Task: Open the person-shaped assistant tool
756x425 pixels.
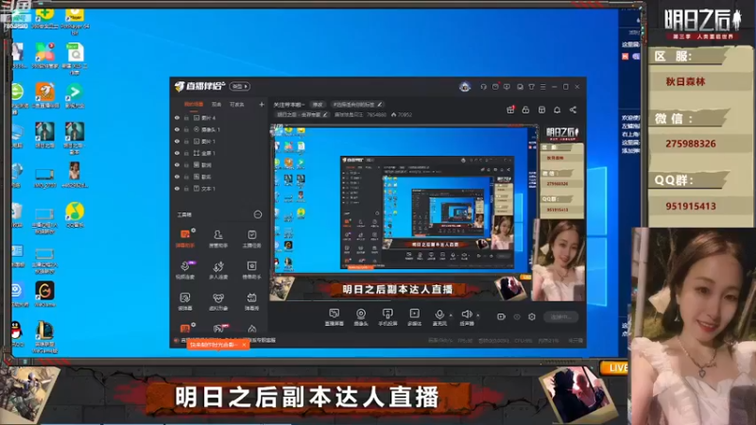Action: coord(218,238)
